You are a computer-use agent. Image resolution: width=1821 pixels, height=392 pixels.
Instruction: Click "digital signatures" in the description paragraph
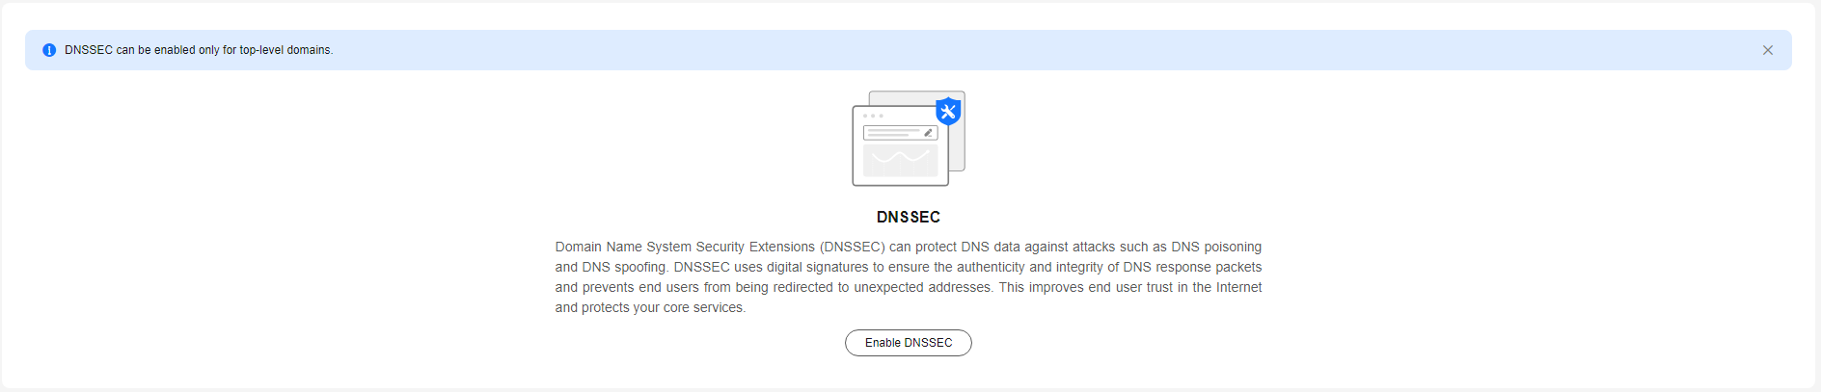818,268
